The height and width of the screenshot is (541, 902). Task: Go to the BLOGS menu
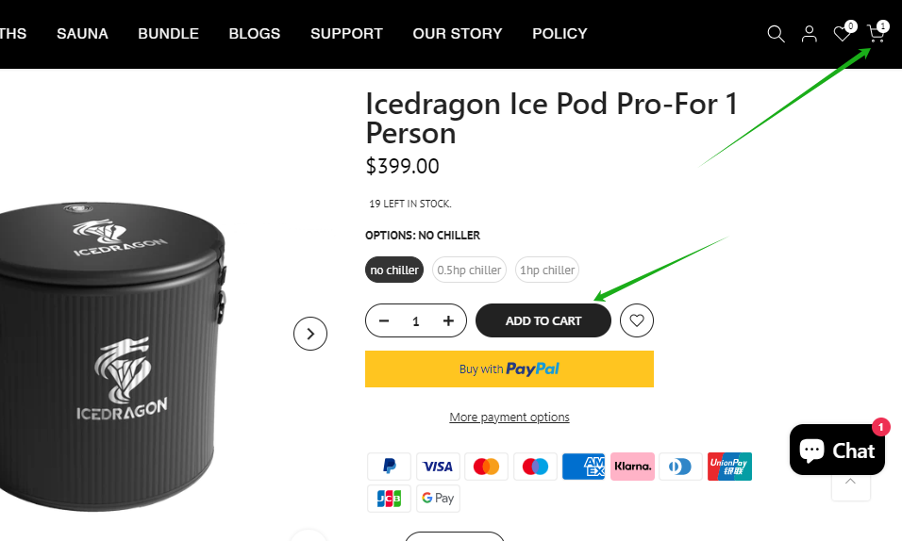[255, 34]
